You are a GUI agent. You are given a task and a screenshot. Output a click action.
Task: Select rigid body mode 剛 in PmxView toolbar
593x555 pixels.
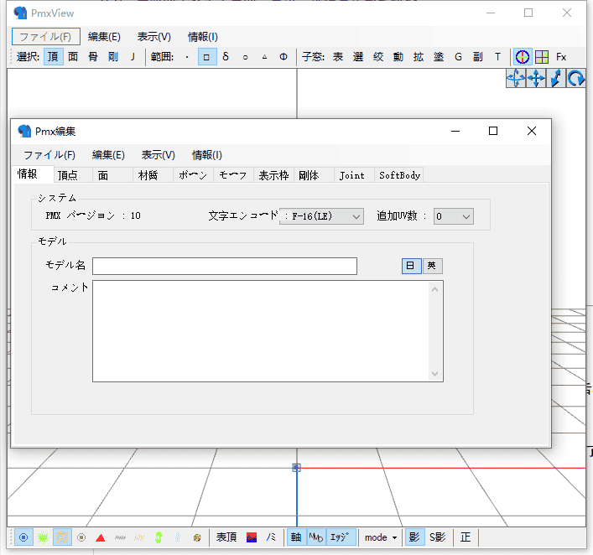pos(113,57)
